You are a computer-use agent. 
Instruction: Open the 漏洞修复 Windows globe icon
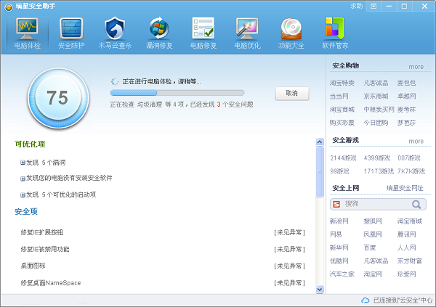pos(159,28)
